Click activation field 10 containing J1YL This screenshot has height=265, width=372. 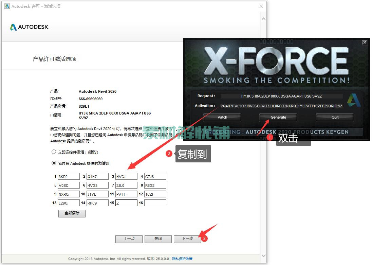(97, 194)
